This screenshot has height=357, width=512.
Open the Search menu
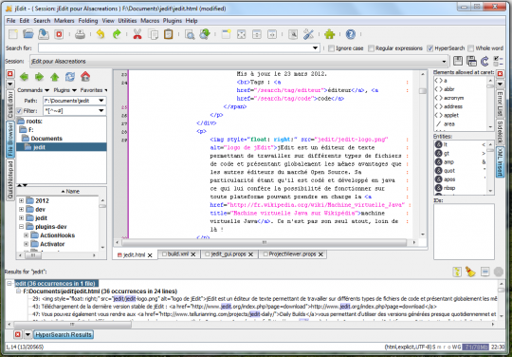pyautogui.click(x=42, y=21)
